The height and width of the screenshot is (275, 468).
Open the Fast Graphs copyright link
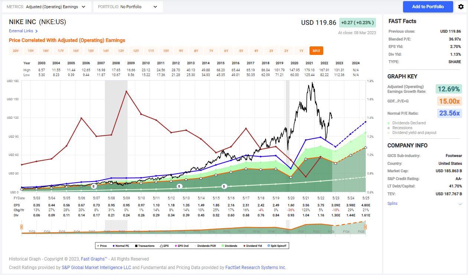point(94,259)
